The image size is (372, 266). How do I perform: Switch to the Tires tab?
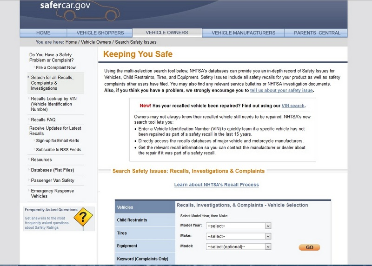click(x=145, y=233)
